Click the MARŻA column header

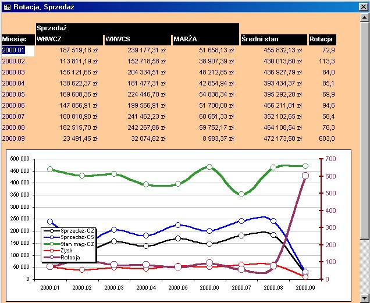coord(206,40)
